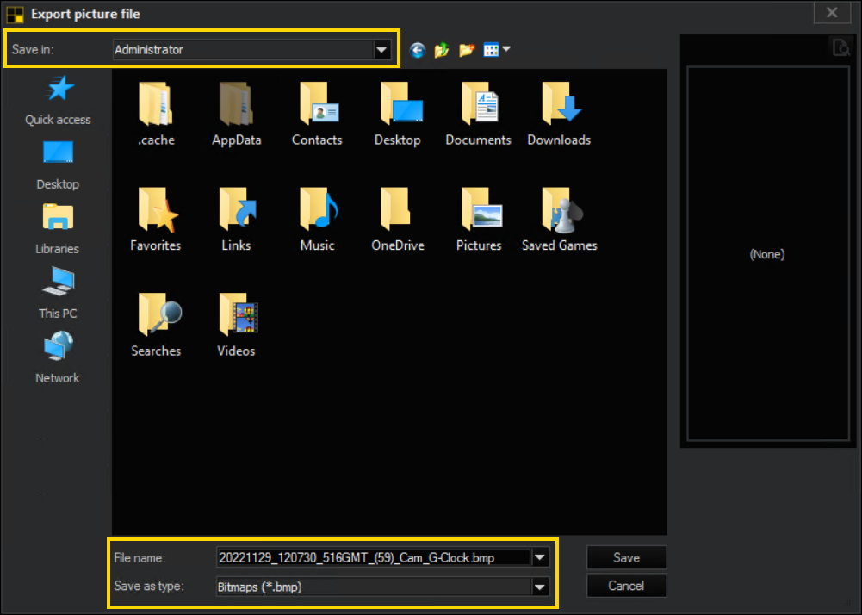Browse Libraries from the sidebar
Screen dimensions: 862x615
pos(57,227)
